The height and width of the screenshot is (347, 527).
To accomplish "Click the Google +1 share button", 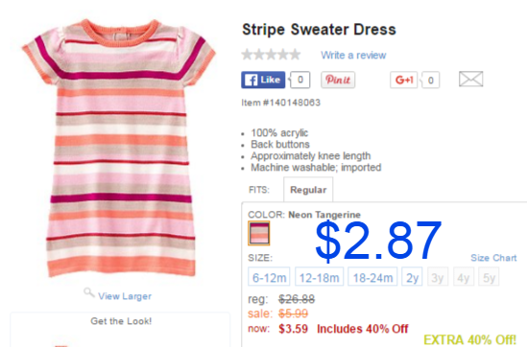I will click(403, 80).
